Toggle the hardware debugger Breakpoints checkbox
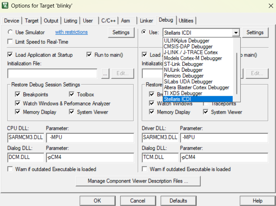The width and height of the screenshot is (276, 206). point(152,94)
